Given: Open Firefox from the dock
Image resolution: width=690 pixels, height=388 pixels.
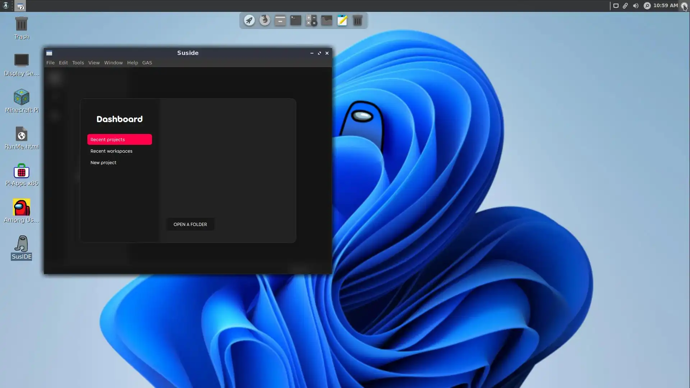Looking at the screenshot, I should (x=265, y=20).
